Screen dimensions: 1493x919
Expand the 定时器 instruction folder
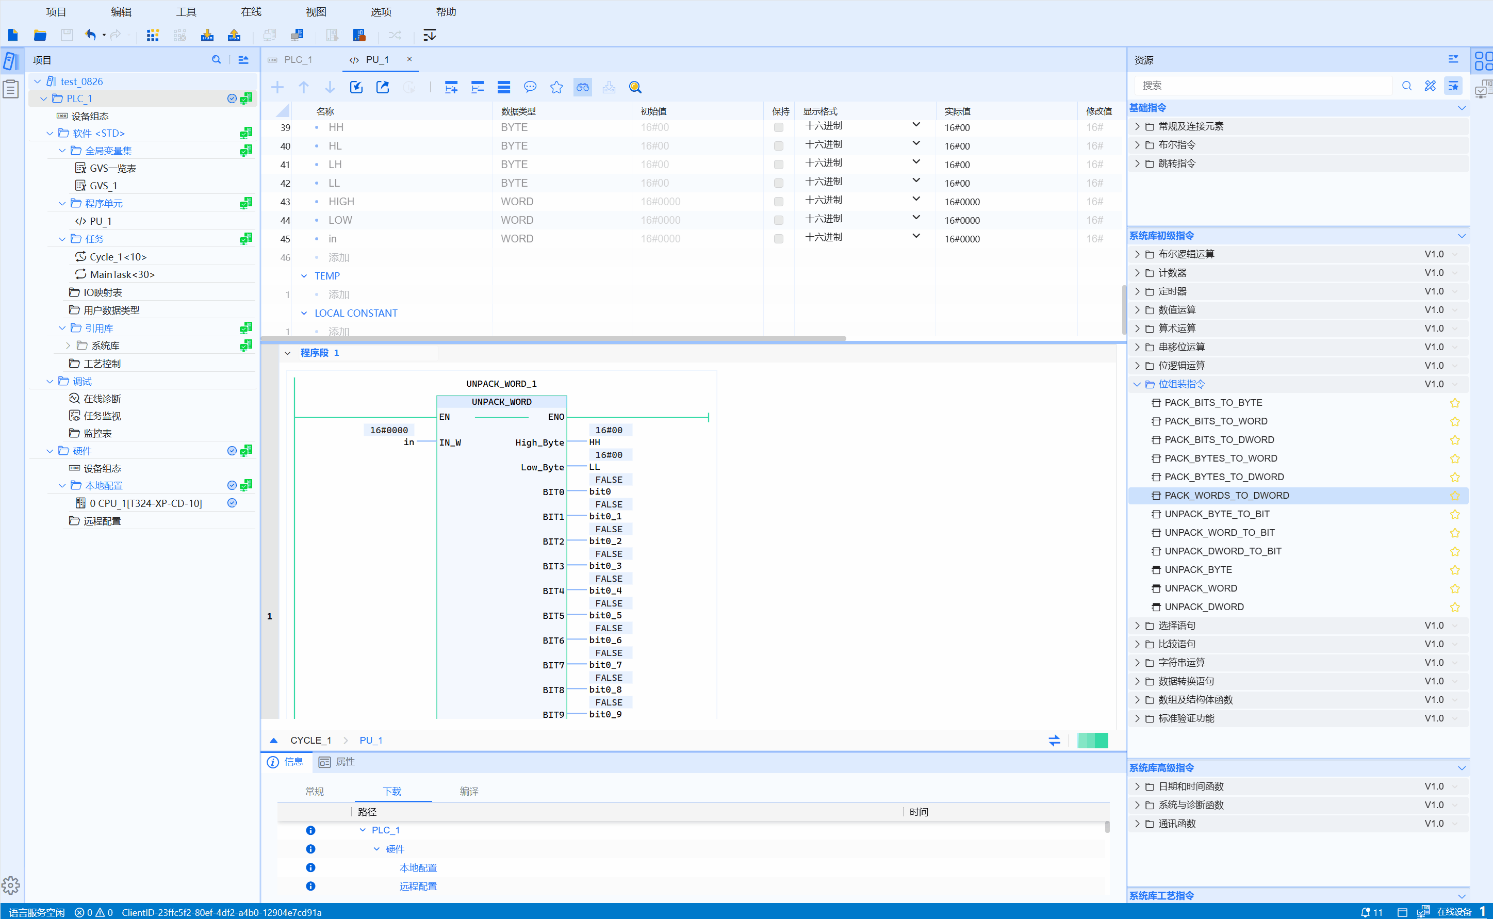(x=1138, y=291)
